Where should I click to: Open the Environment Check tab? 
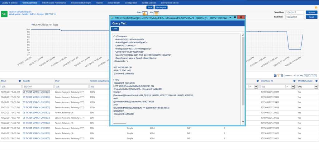pos(170,3)
